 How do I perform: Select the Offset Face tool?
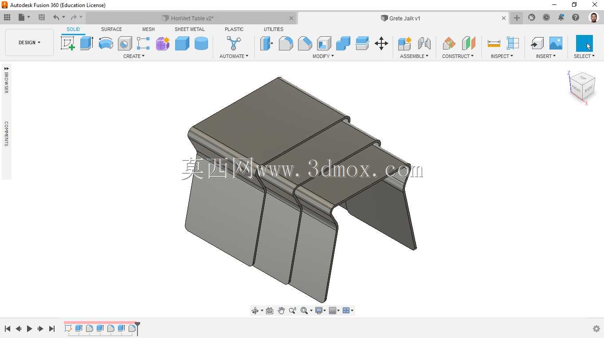pyautogui.click(x=362, y=43)
